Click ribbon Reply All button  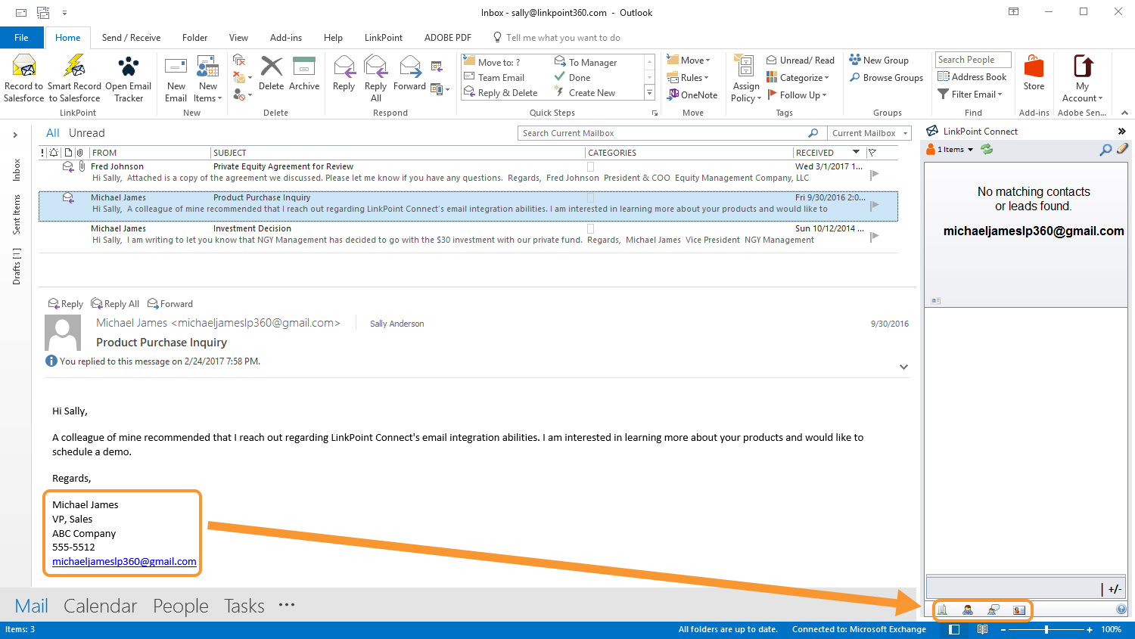click(x=375, y=79)
